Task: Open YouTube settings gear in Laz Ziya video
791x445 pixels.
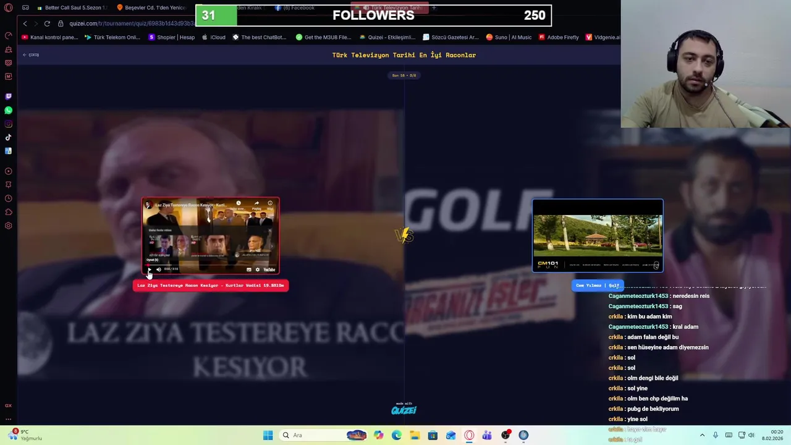Action: coord(258,269)
